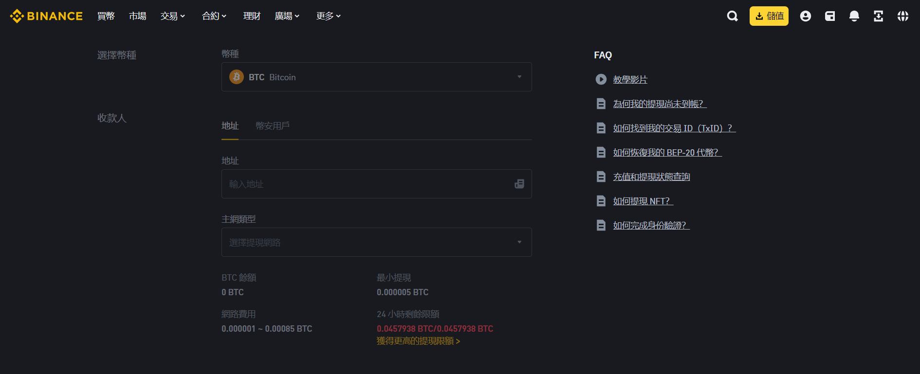Switch to the 幣安用戶 tab
Image resolution: width=920 pixels, height=374 pixels.
(273, 126)
